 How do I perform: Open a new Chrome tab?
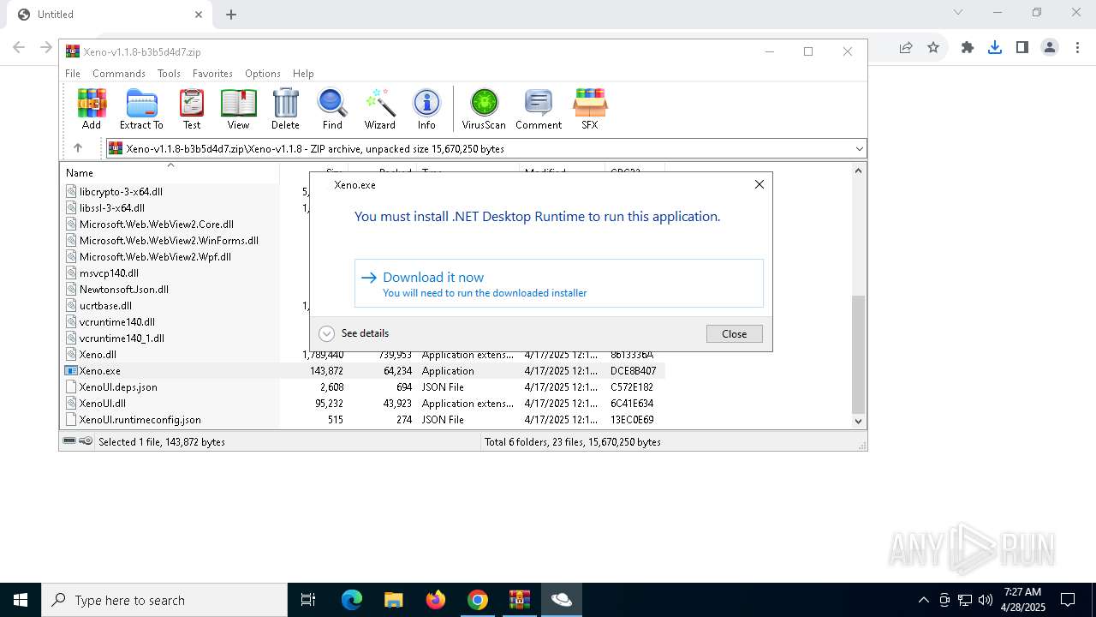231,15
